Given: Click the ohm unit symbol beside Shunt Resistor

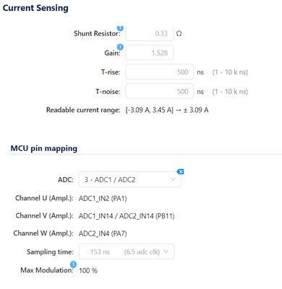Looking at the screenshot, I should pyautogui.click(x=179, y=33).
